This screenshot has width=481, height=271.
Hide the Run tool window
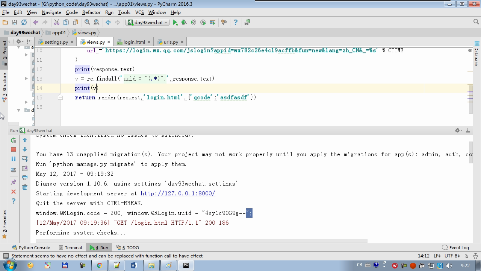pos(468,130)
